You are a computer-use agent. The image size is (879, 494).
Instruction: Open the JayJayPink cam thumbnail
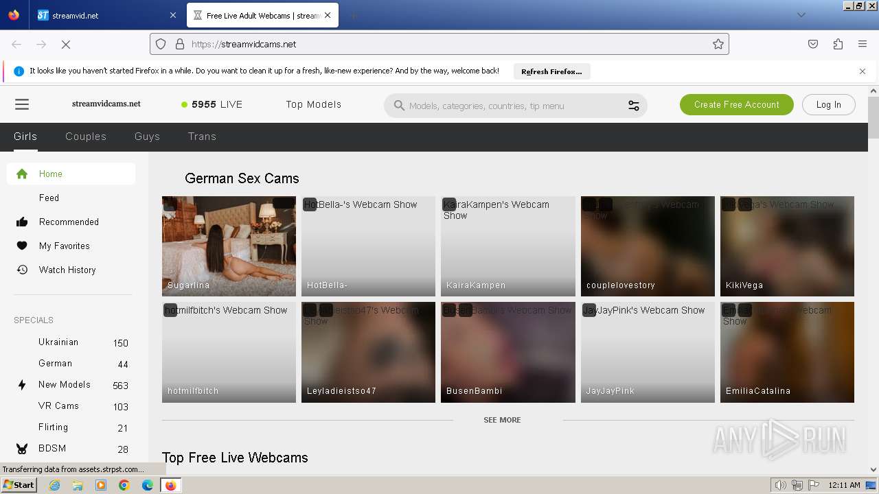click(x=648, y=352)
